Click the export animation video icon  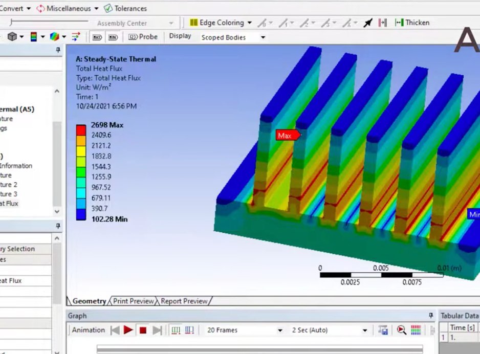(x=383, y=330)
